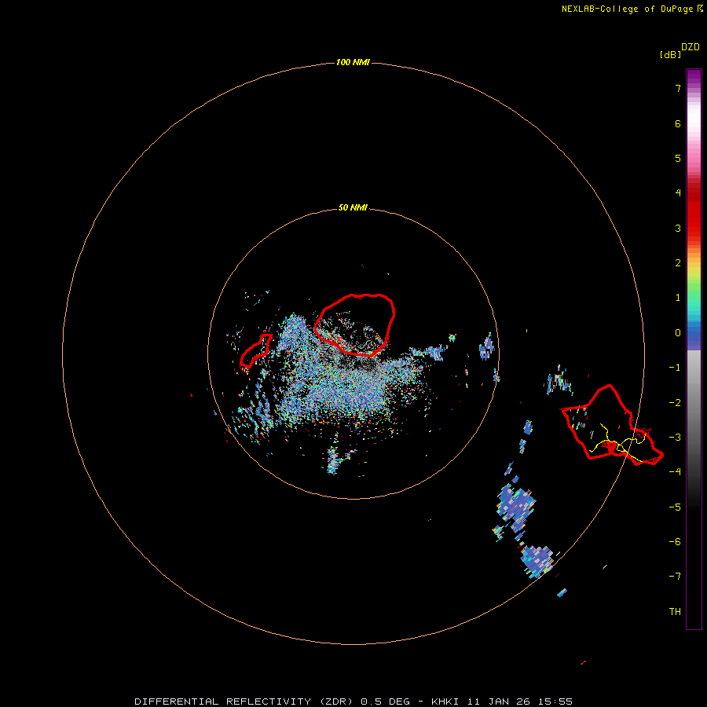Click the 50 NMI range ring label
Image resolution: width=707 pixels, height=707 pixels.
coord(353,207)
